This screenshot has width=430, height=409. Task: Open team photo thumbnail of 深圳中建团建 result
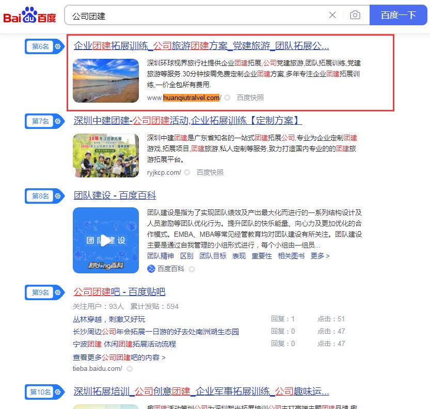click(106, 155)
